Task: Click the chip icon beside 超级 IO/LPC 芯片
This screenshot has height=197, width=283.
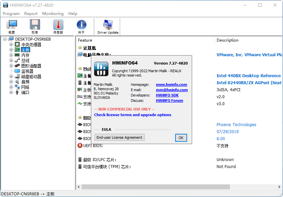Action: (80, 159)
